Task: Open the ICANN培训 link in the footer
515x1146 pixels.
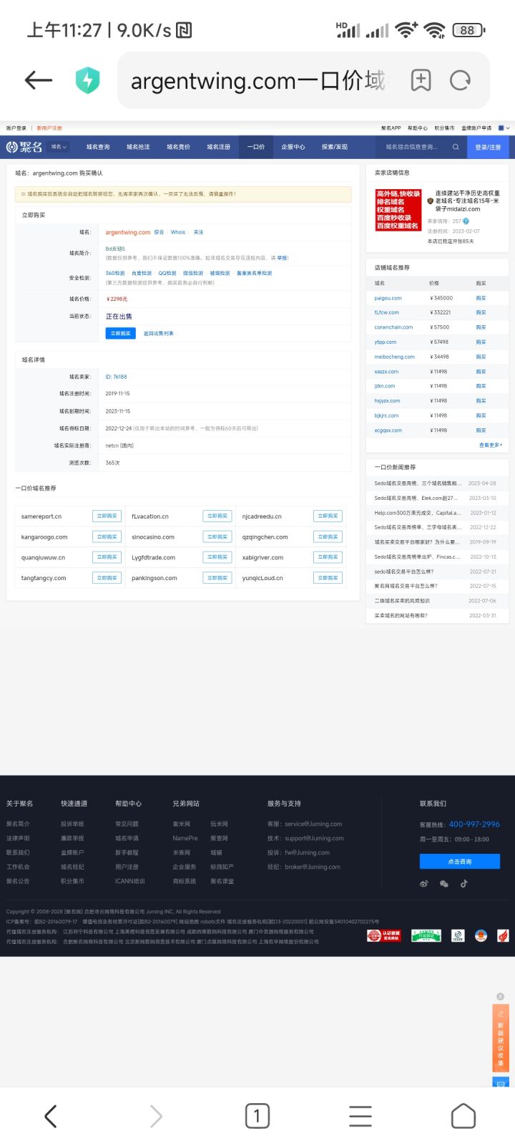Action: point(130,881)
